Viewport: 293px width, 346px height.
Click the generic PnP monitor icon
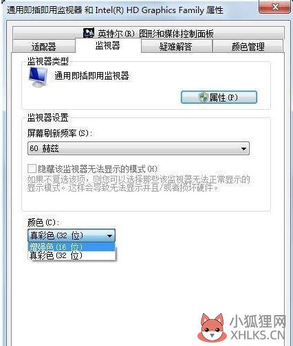click(38, 76)
